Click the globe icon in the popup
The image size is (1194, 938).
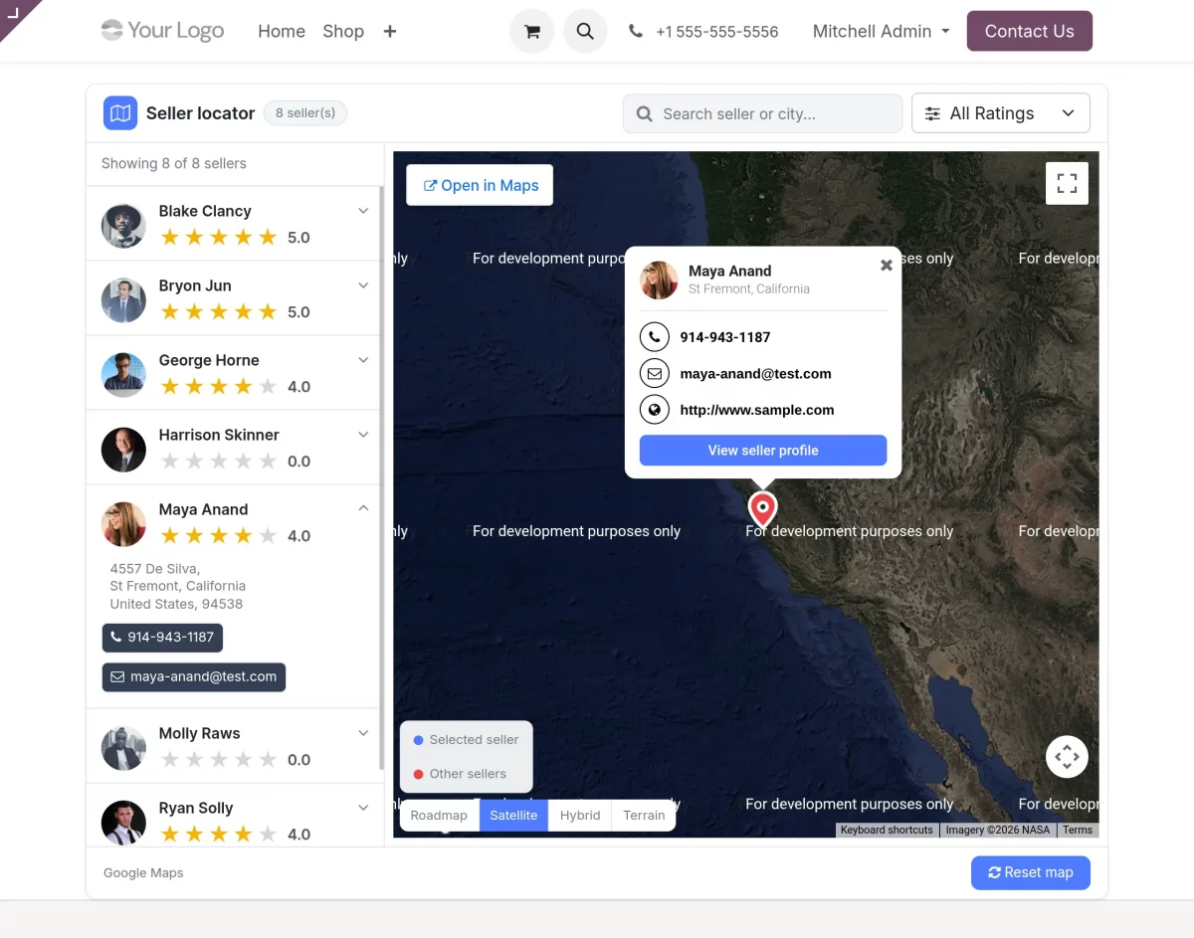(654, 410)
